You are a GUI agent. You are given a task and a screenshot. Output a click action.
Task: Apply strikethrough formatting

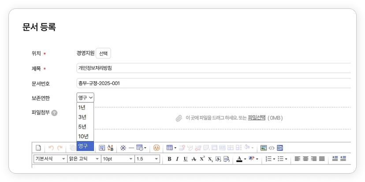194,159
